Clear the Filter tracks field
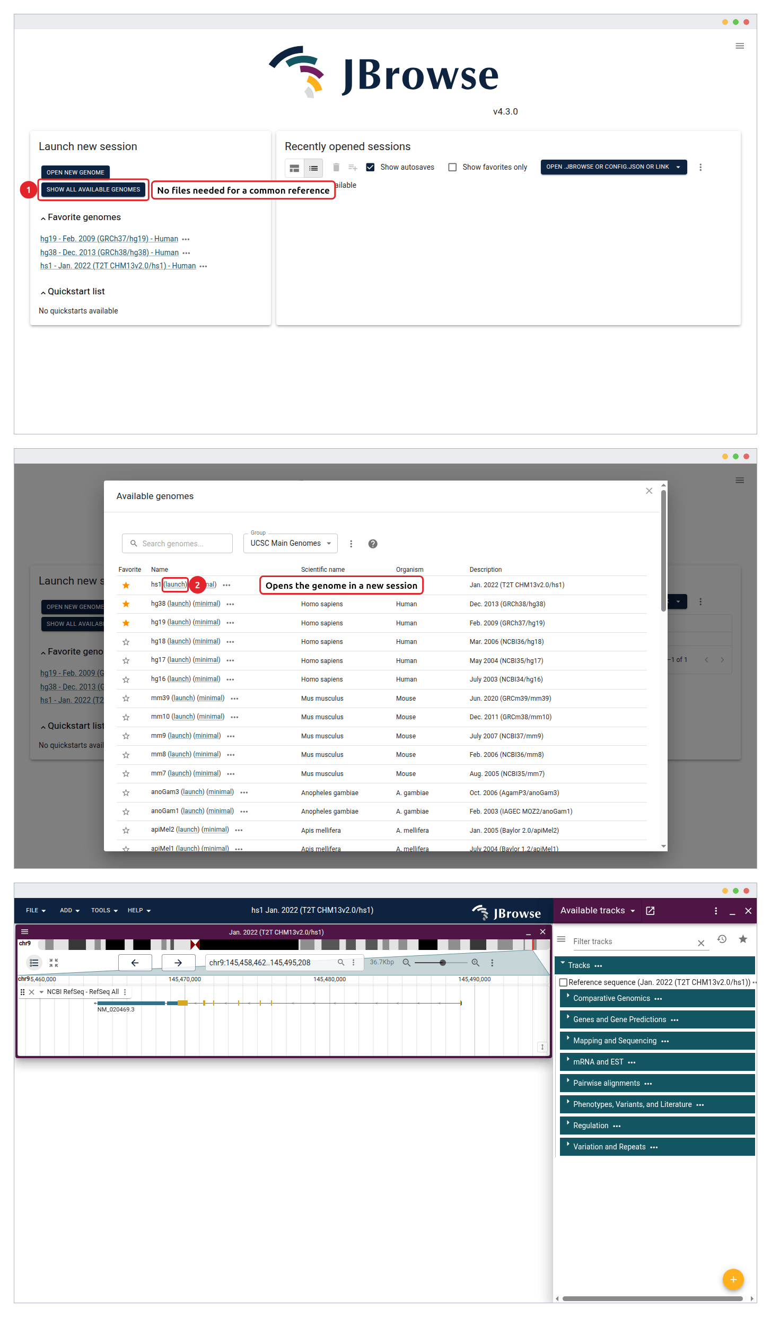 pyautogui.click(x=701, y=943)
